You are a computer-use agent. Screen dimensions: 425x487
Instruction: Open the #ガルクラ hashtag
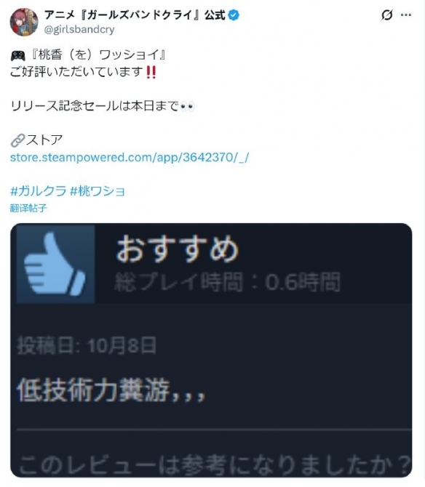39,191
